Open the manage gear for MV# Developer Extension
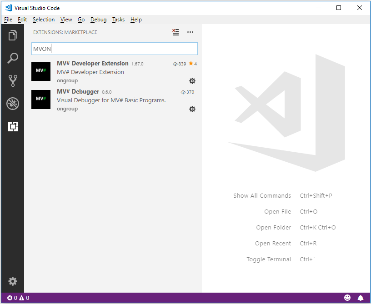 pyautogui.click(x=192, y=81)
